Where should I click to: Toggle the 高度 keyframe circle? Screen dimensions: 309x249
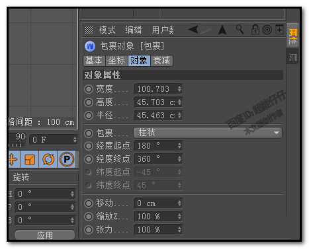[89, 102]
